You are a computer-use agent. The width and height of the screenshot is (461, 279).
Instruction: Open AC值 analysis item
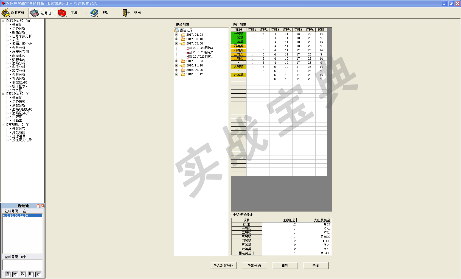pyautogui.click(x=15, y=40)
